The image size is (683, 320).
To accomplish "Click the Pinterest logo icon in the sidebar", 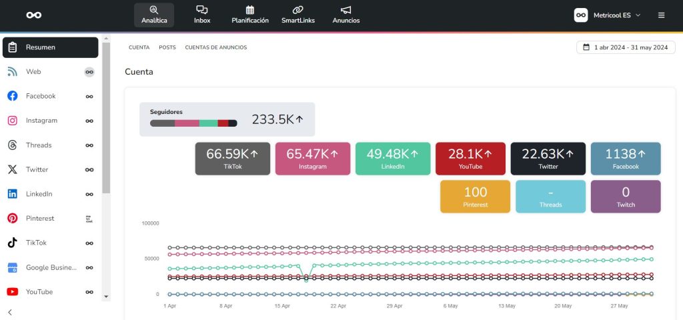I will [13, 218].
